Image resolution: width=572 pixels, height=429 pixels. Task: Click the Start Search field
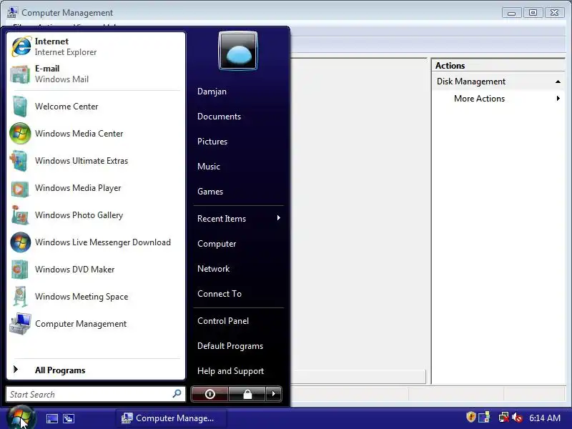click(96, 395)
